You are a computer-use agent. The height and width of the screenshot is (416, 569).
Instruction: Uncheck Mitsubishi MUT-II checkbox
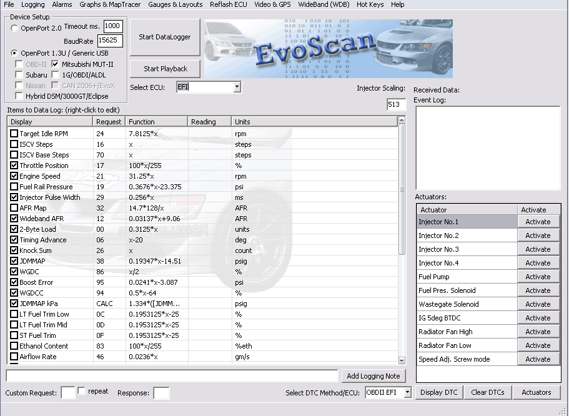(55, 64)
